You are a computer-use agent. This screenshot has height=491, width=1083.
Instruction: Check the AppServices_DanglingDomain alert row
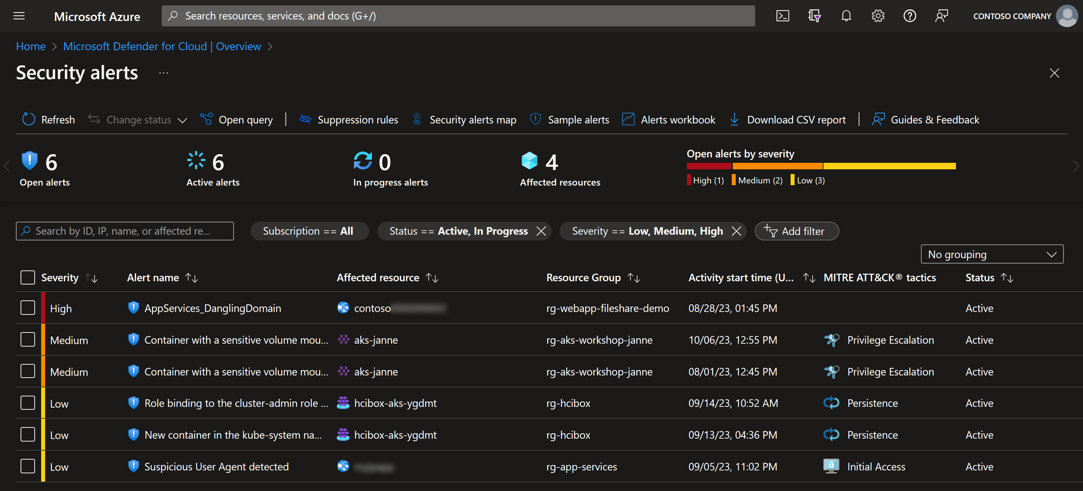click(x=28, y=308)
